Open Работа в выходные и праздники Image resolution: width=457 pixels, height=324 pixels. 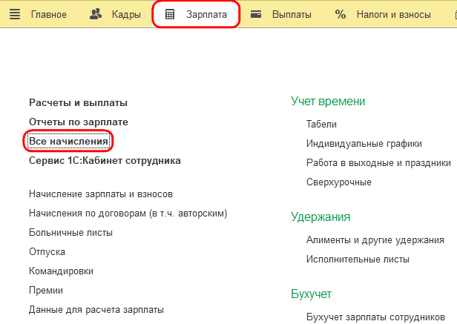(x=378, y=163)
